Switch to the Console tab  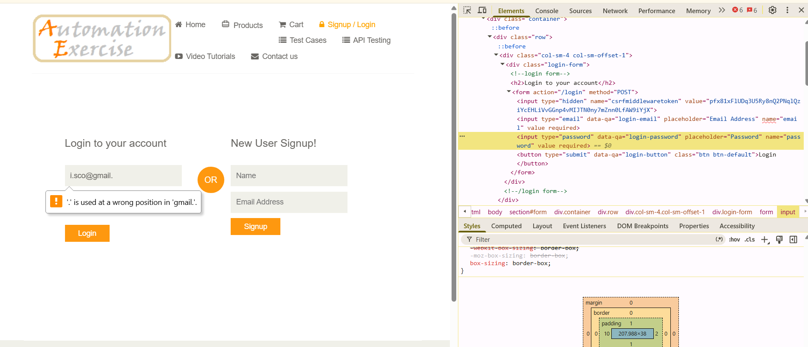pyautogui.click(x=547, y=11)
